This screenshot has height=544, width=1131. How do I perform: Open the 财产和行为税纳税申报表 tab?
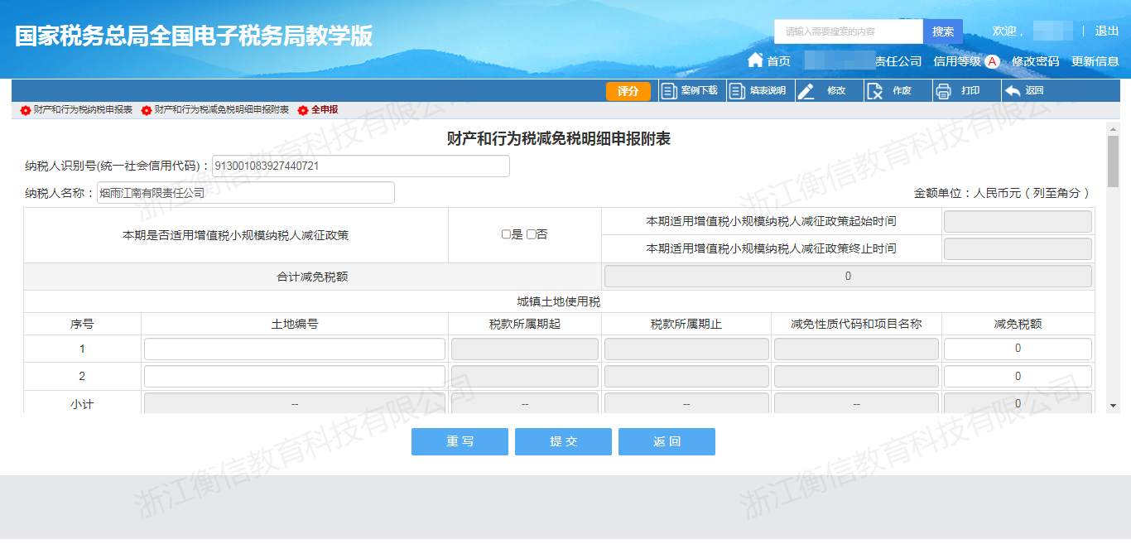coord(82,110)
